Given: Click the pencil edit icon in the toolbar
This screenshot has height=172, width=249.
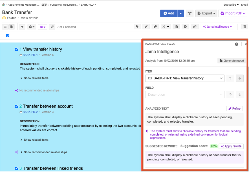Looking at the screenshot, I should click(146, 27).
